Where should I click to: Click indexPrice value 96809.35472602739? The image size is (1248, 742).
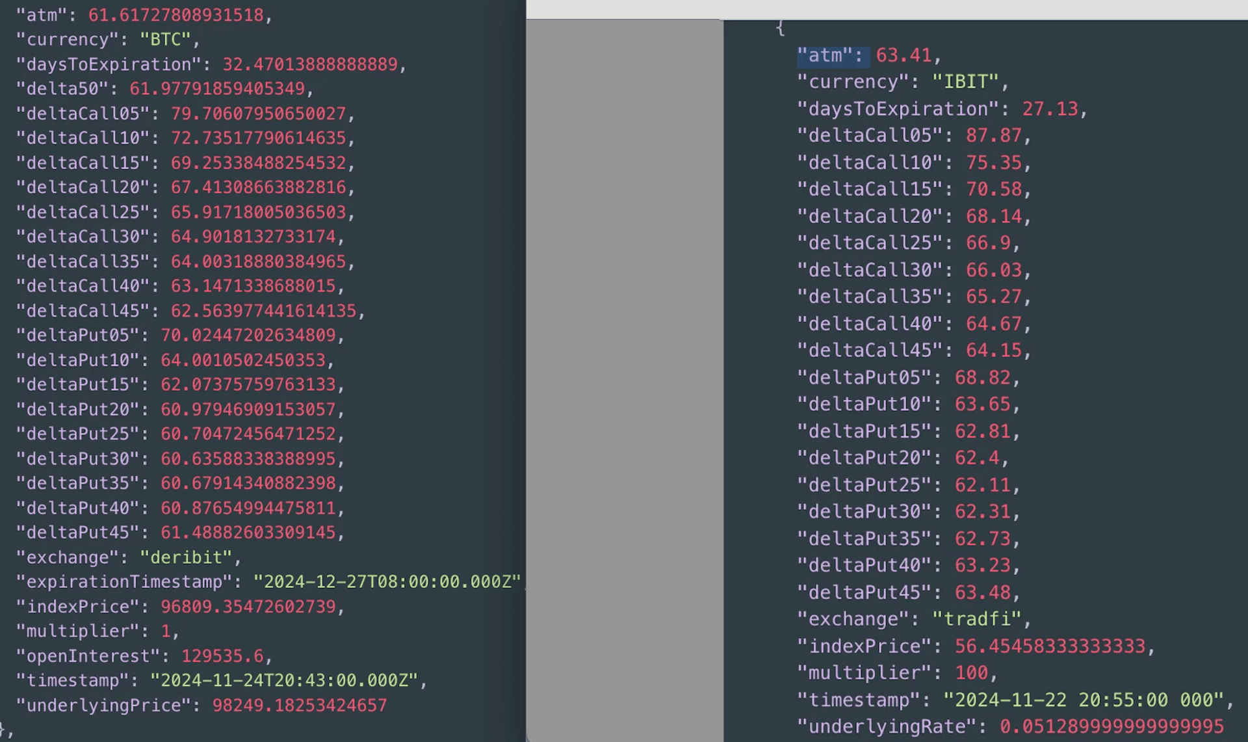[248, 607]
